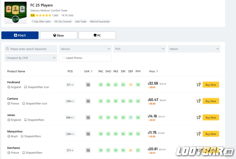Open the Version dropdown
This screenshot has height=159, width=236.
pos(85,49)
